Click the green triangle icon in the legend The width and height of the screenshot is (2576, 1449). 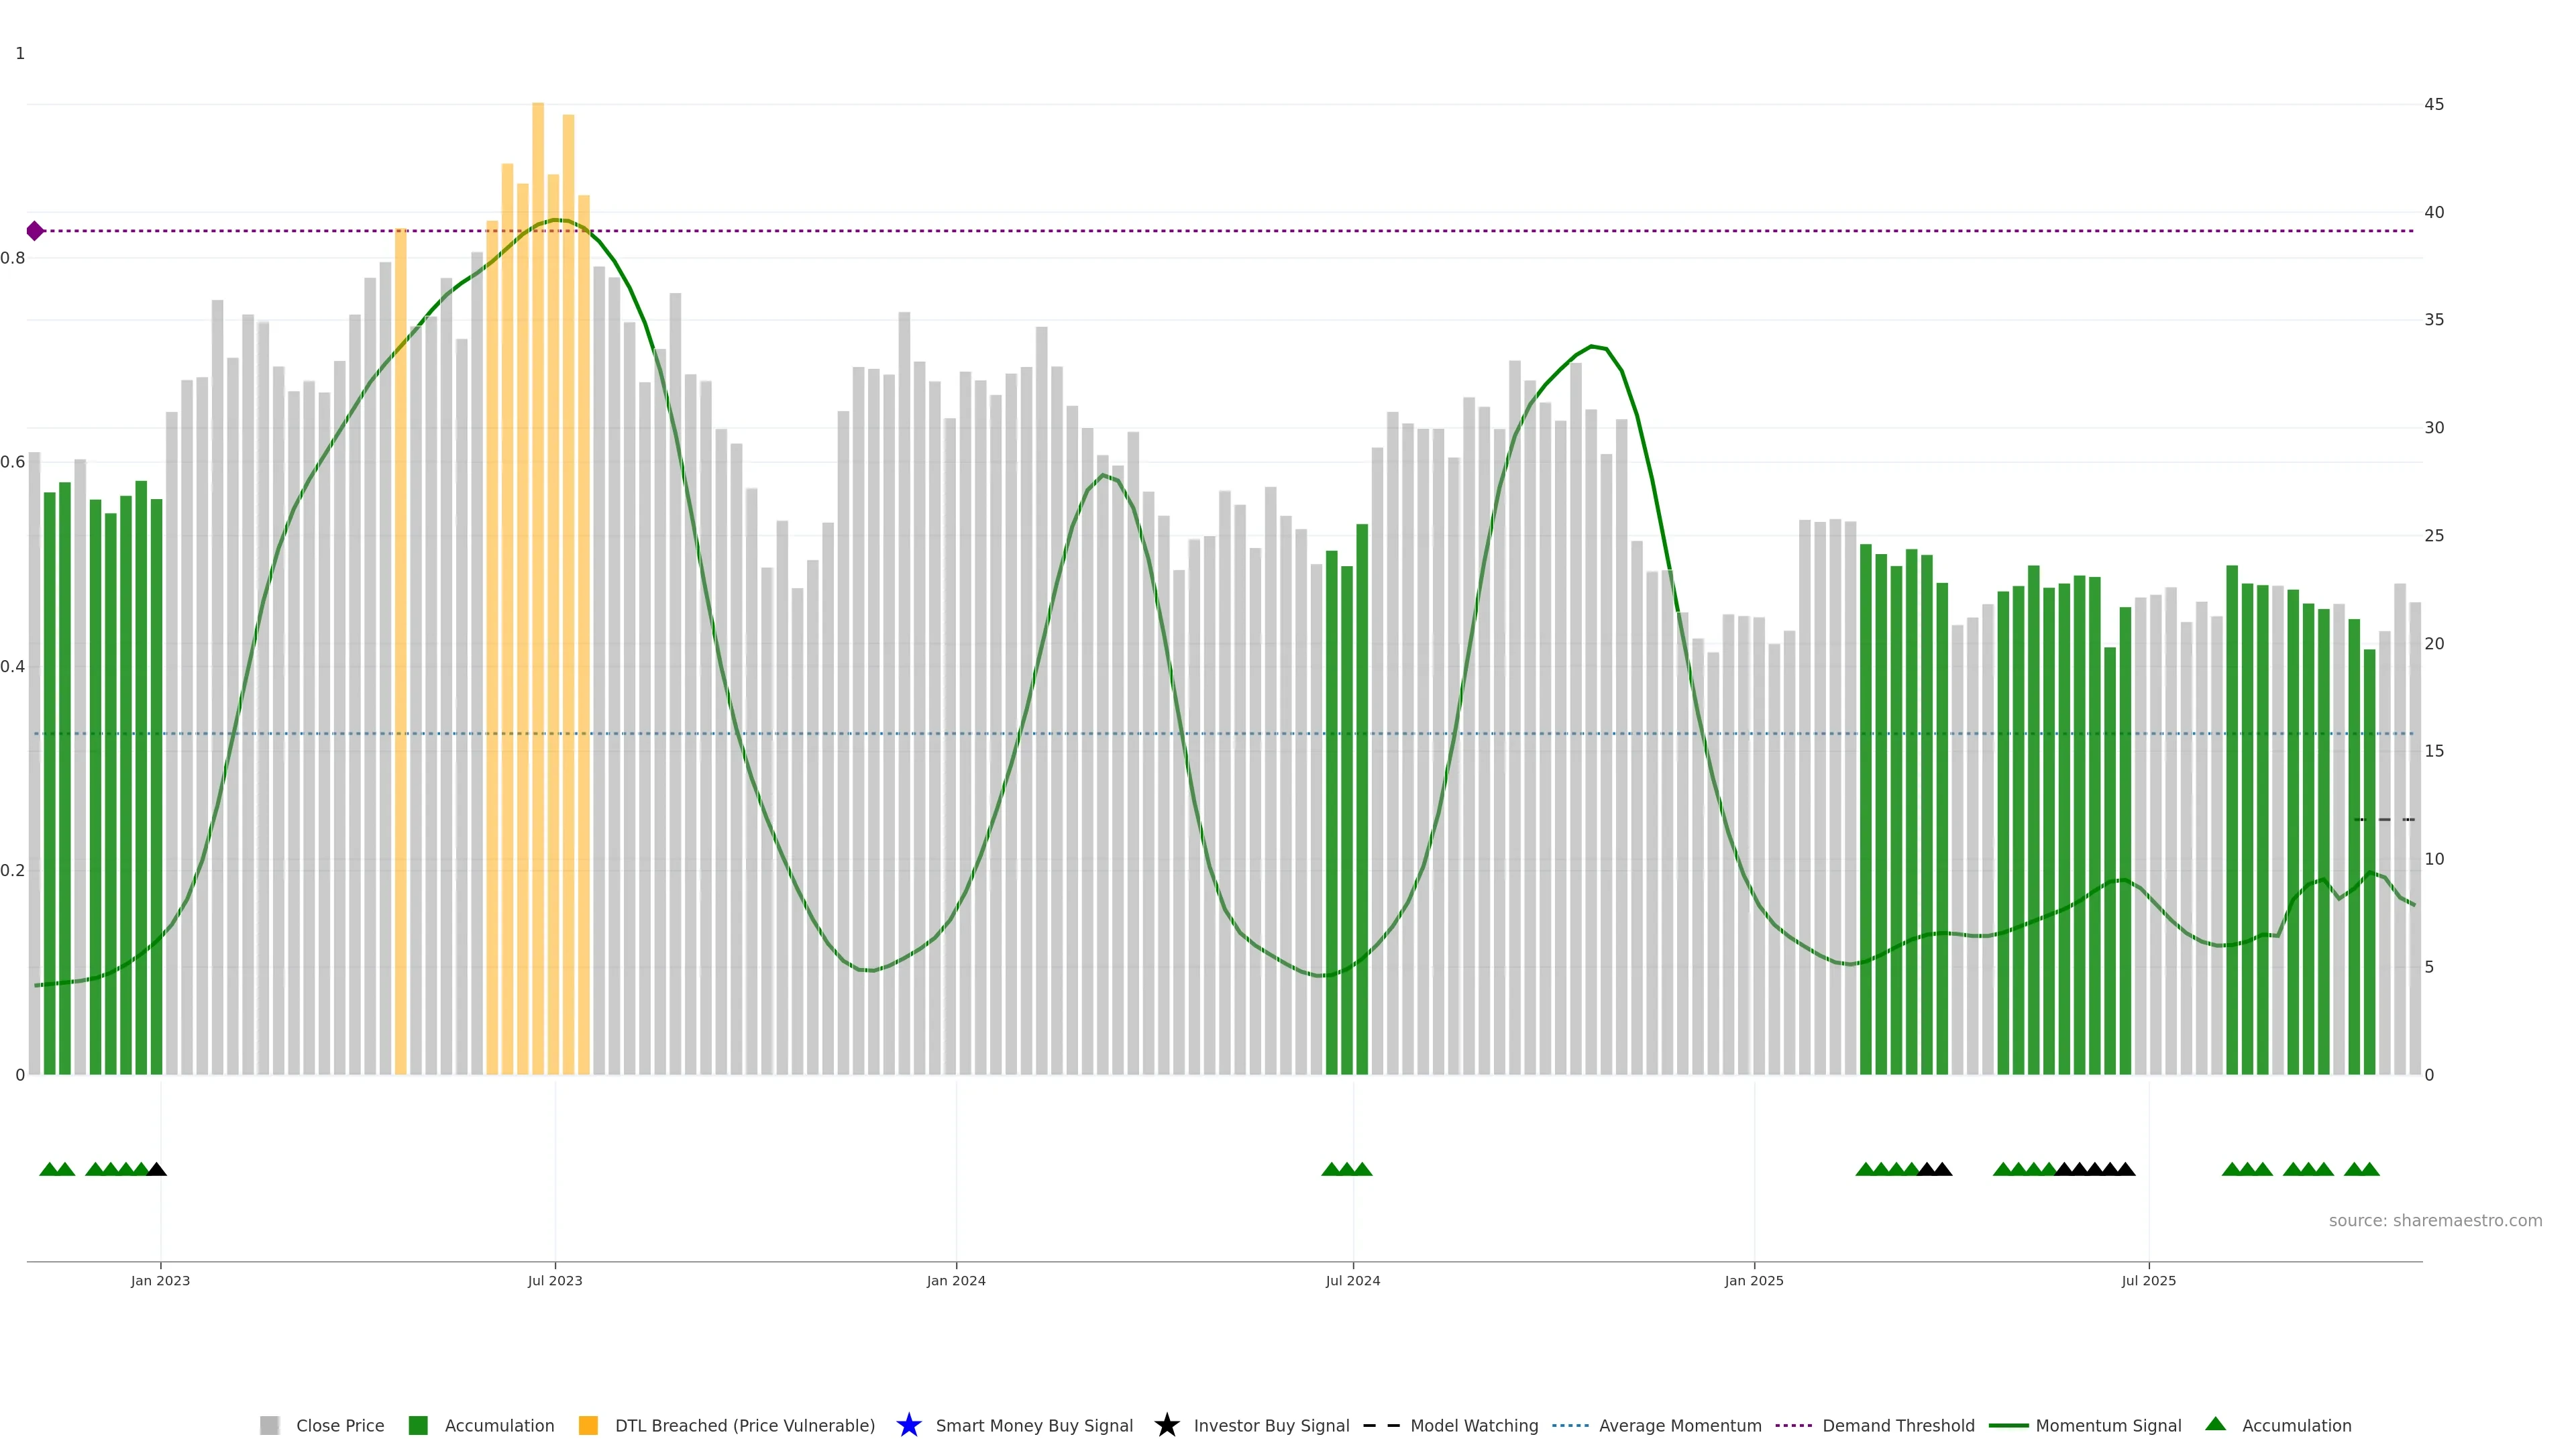[x=2215, y=1424]
